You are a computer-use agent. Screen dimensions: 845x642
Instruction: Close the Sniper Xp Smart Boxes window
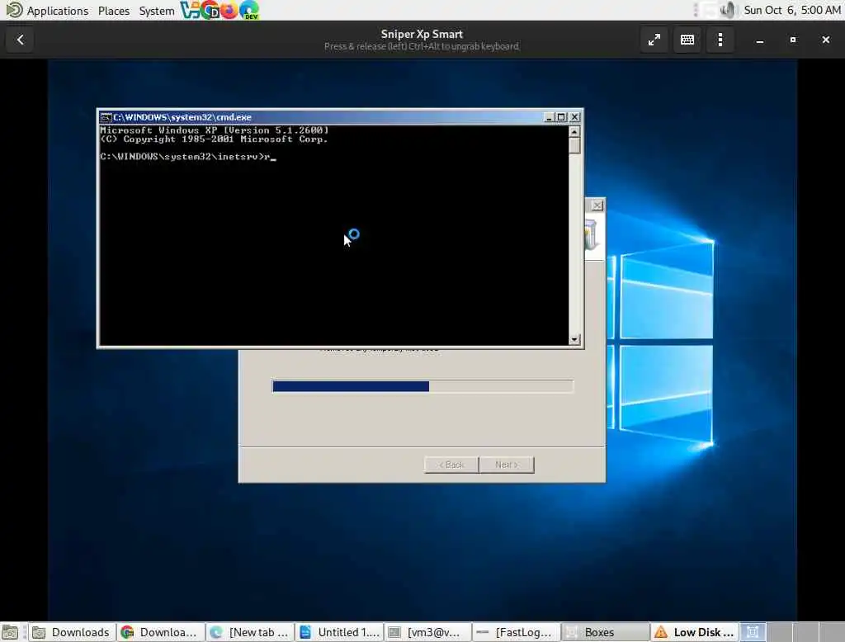(x=825, y=40)
